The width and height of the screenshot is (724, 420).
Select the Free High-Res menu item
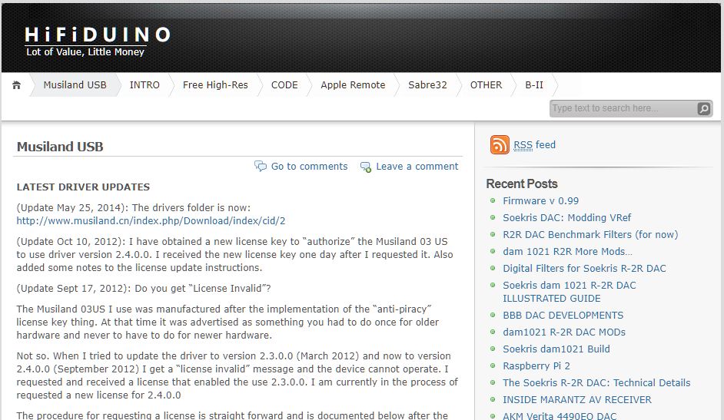[215, 85]
